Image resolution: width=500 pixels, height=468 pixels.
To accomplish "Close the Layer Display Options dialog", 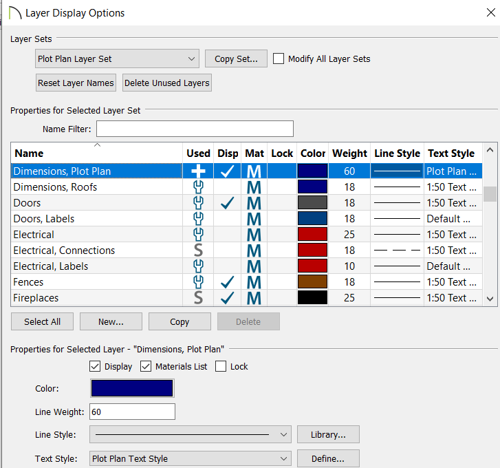I will coord(491,12).
